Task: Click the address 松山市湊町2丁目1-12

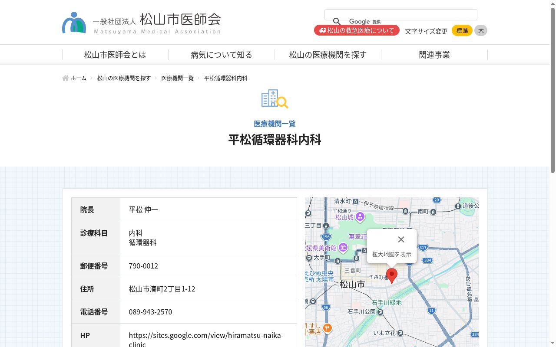Action: point(162,289)
